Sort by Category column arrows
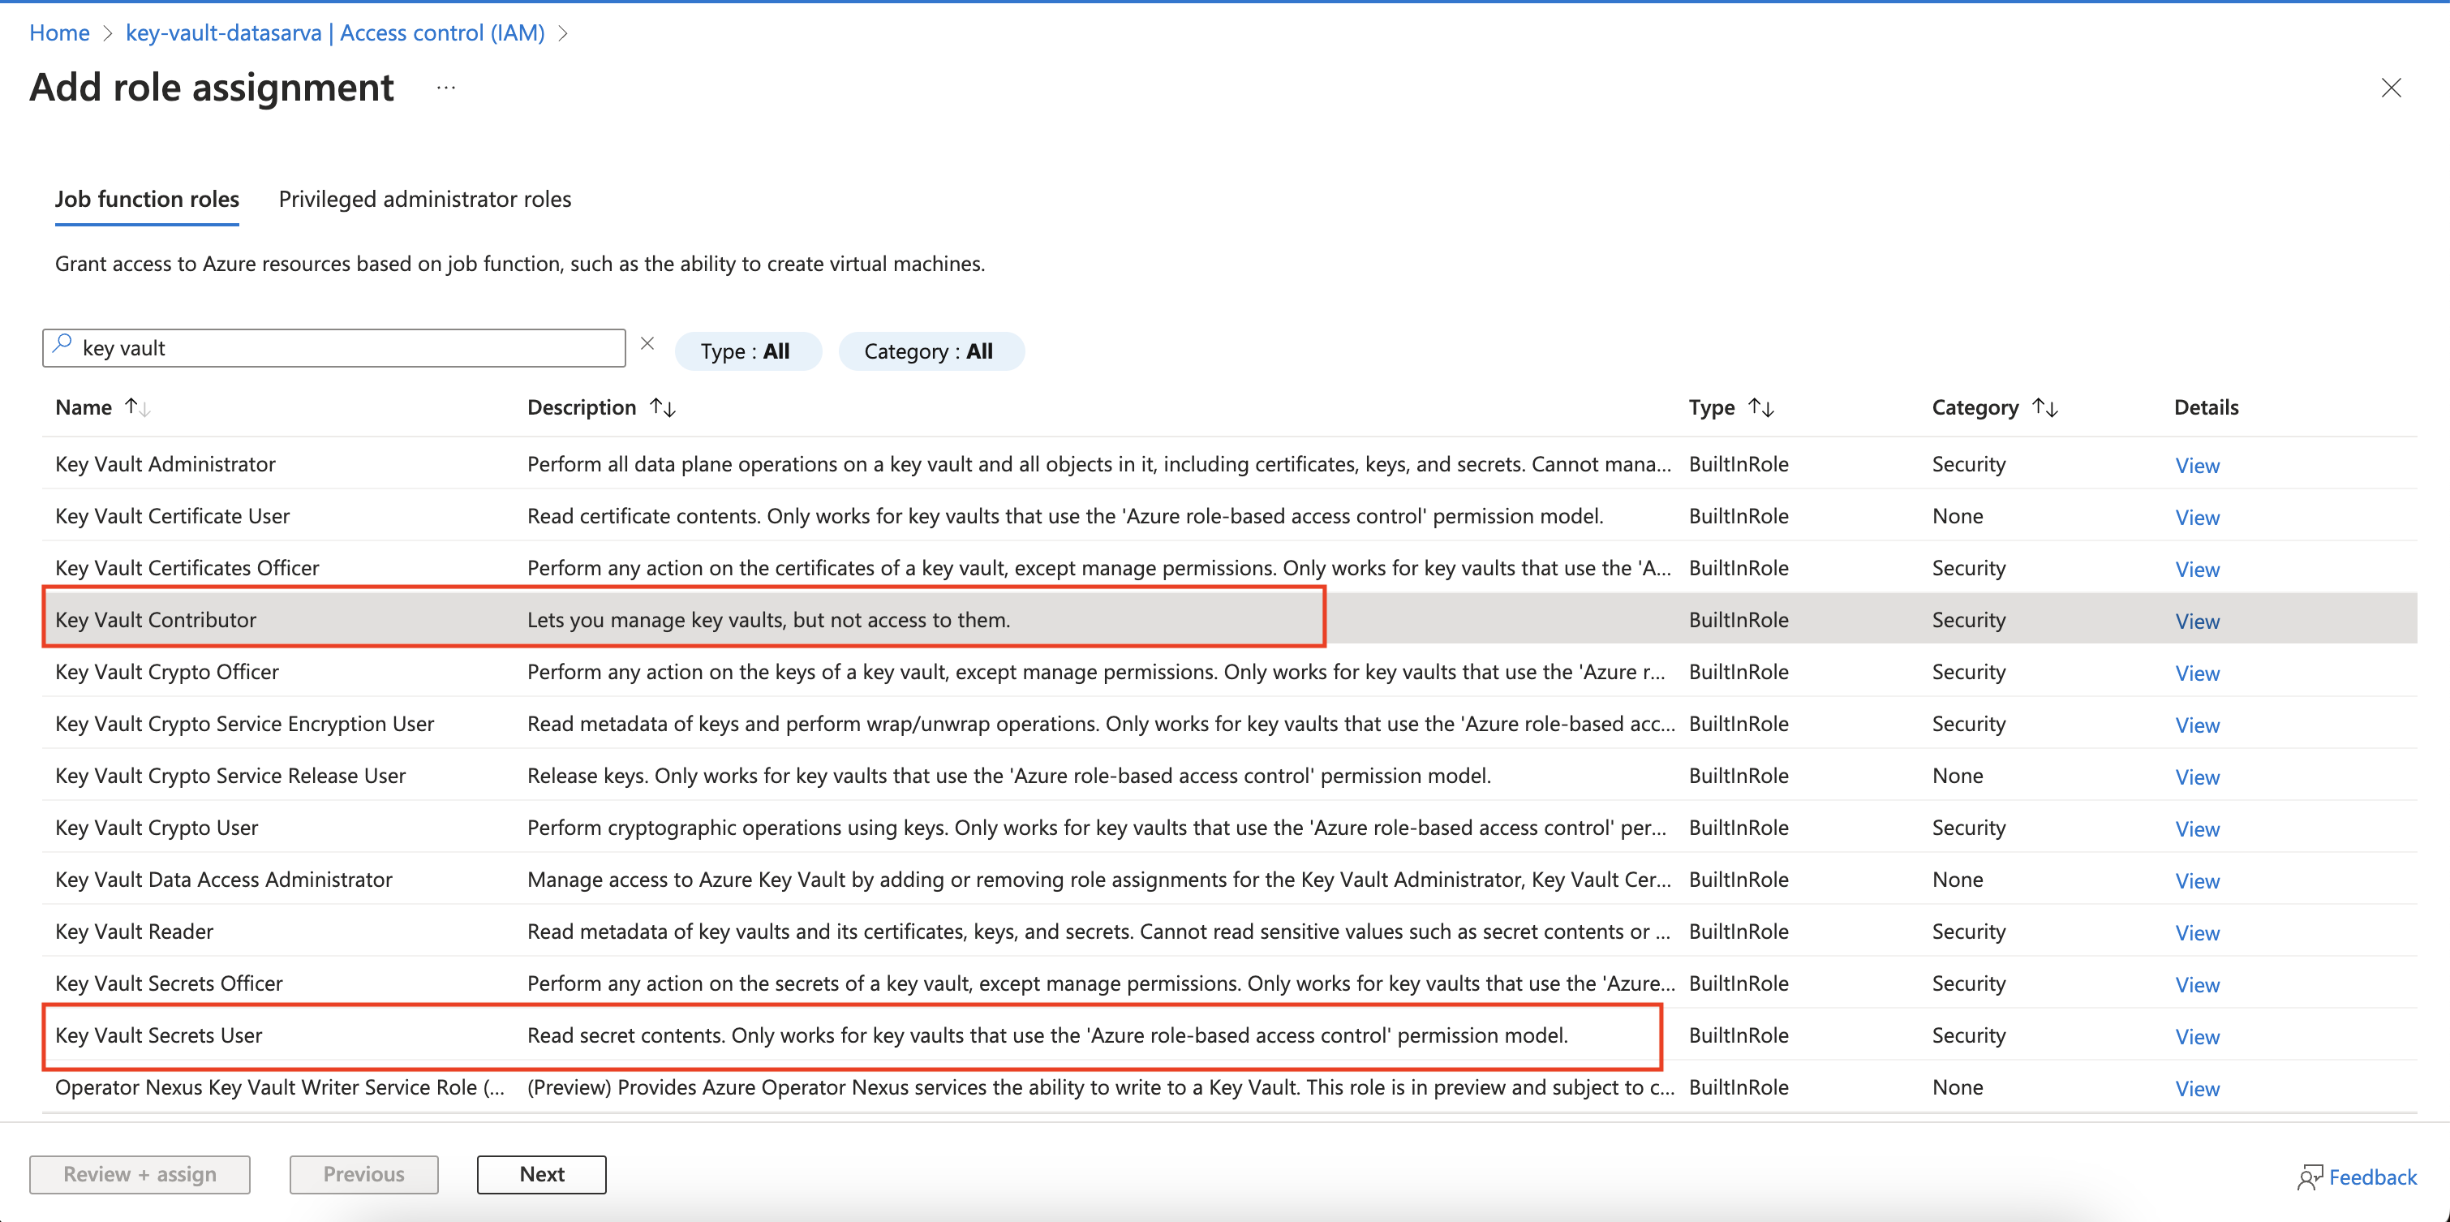The image size is (2450, 1222). coord(2045,407)
